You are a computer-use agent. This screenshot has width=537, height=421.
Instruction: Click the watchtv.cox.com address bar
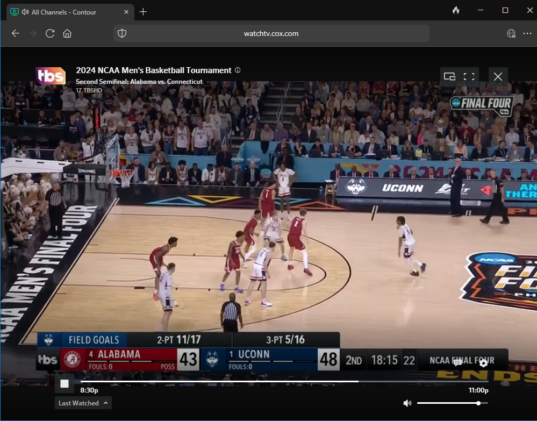(271, 33)
